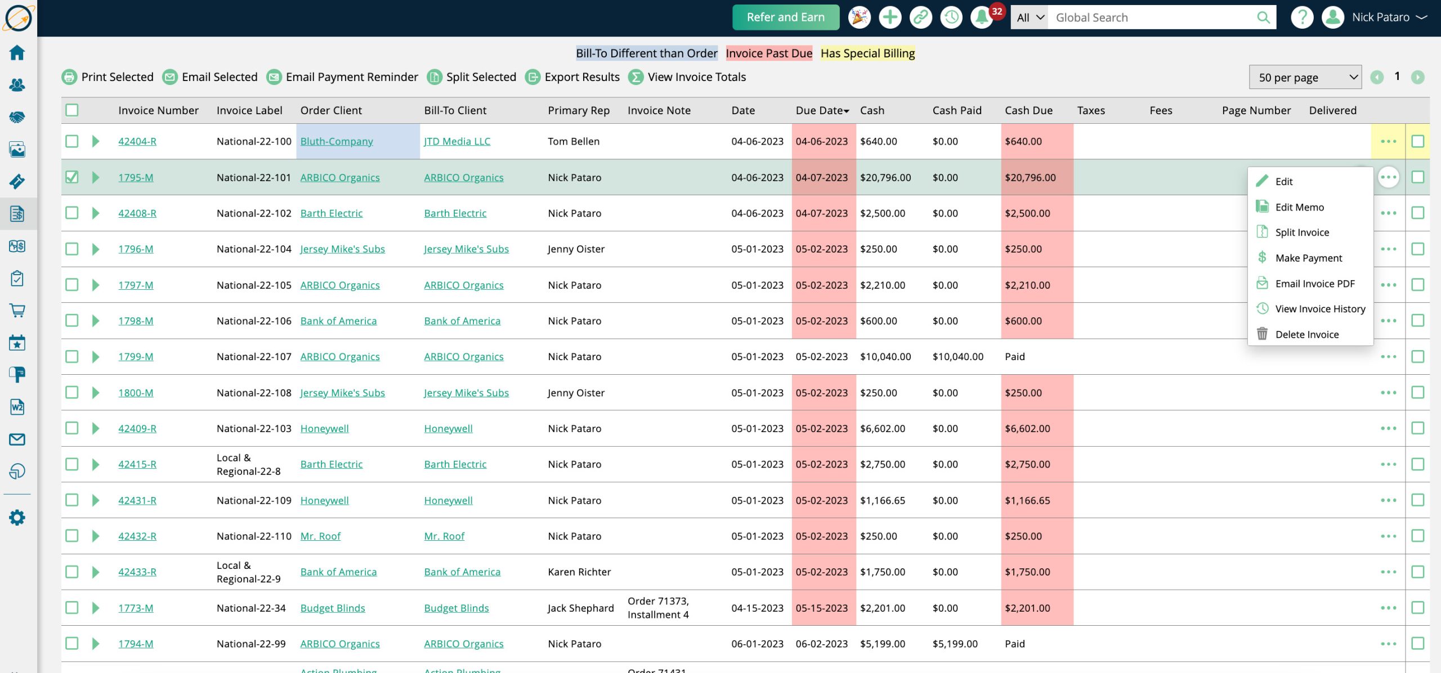Toggle the checkbox for invoice 42404-R
Image resolution: width=1441 pixels, height=673 pixels.
[71, 141]
